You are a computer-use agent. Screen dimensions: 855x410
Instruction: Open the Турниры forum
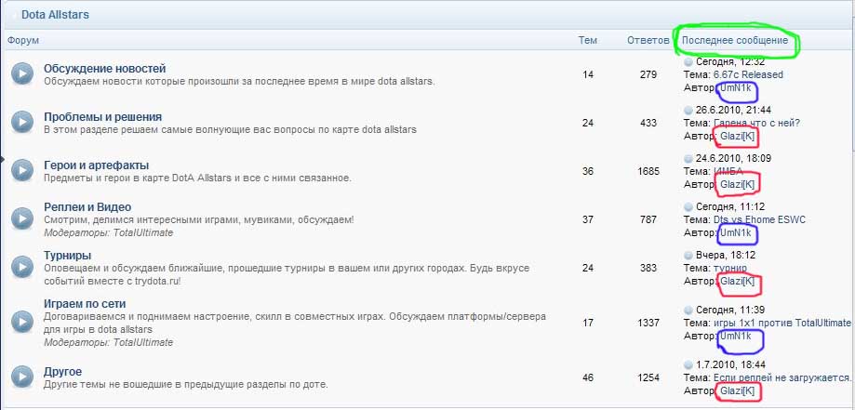click(67, 255)
